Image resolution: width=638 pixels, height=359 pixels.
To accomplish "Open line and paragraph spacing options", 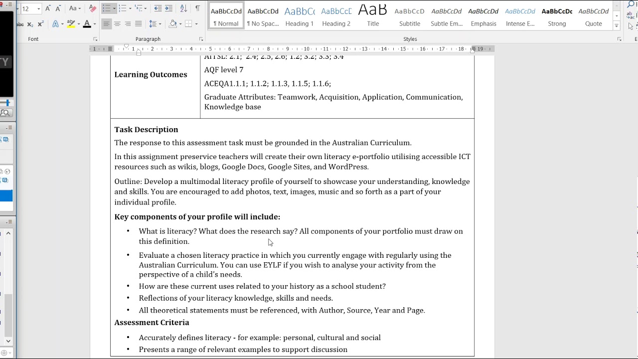I will click(x=155, y=24).
